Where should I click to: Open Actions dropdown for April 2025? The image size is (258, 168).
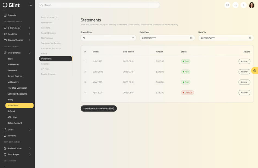pyautogui.click(x=244, y=93)
